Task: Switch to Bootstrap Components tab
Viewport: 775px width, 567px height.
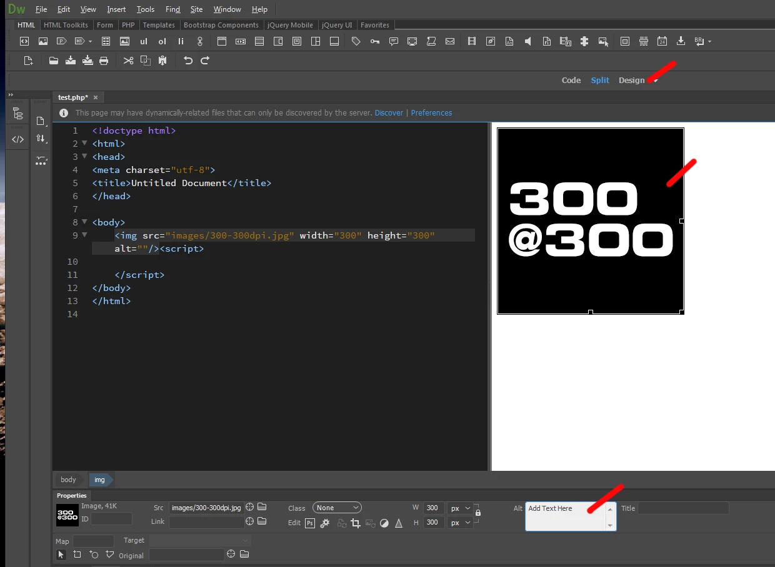Action: [x=221, y=25]
